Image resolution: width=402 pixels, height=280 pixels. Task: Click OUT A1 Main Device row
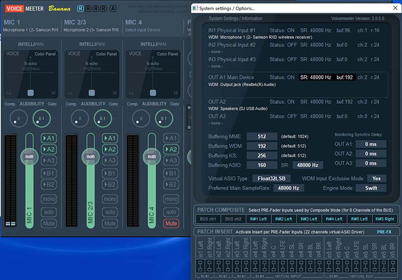click(x=297, y=85)
